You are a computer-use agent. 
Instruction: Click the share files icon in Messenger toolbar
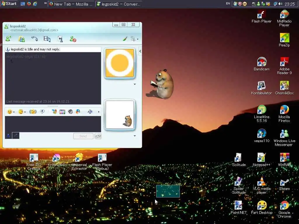[22, 39]
